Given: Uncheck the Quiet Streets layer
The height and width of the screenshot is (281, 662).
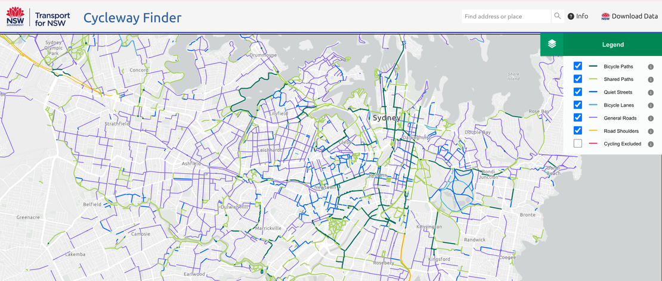Looking at the screenshot, I should [578, 92].
